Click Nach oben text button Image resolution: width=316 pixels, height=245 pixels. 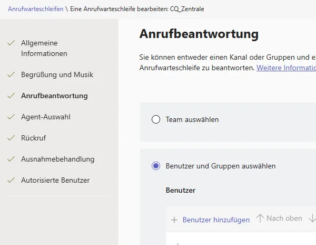[284, 219]
